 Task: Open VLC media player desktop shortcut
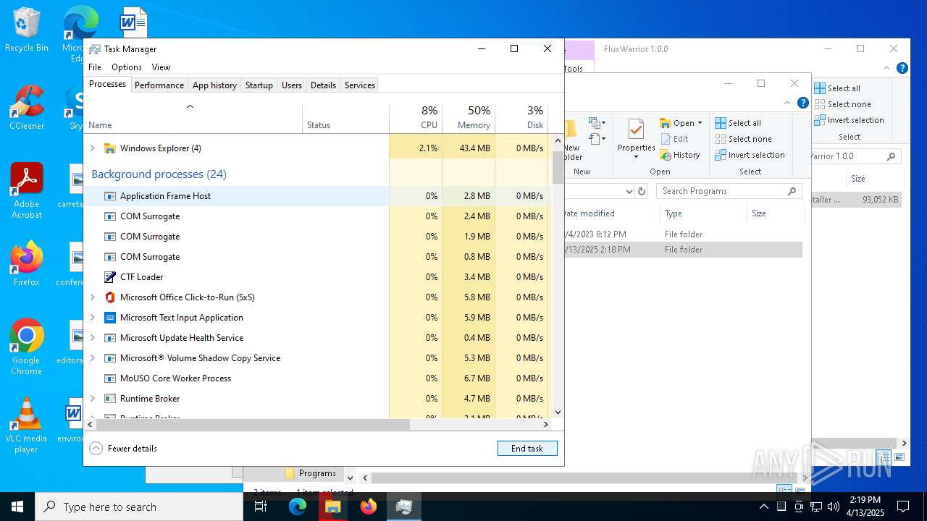point(26,425)
